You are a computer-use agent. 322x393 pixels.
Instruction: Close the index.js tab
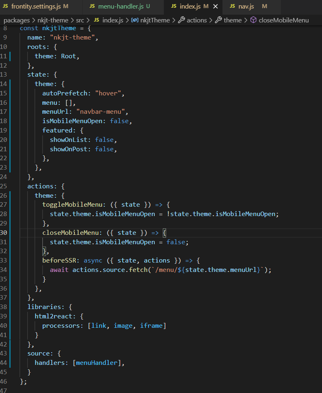pos(216,7)
